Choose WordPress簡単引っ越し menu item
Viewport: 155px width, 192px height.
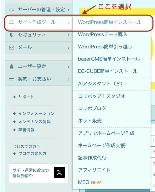[105, 47]
